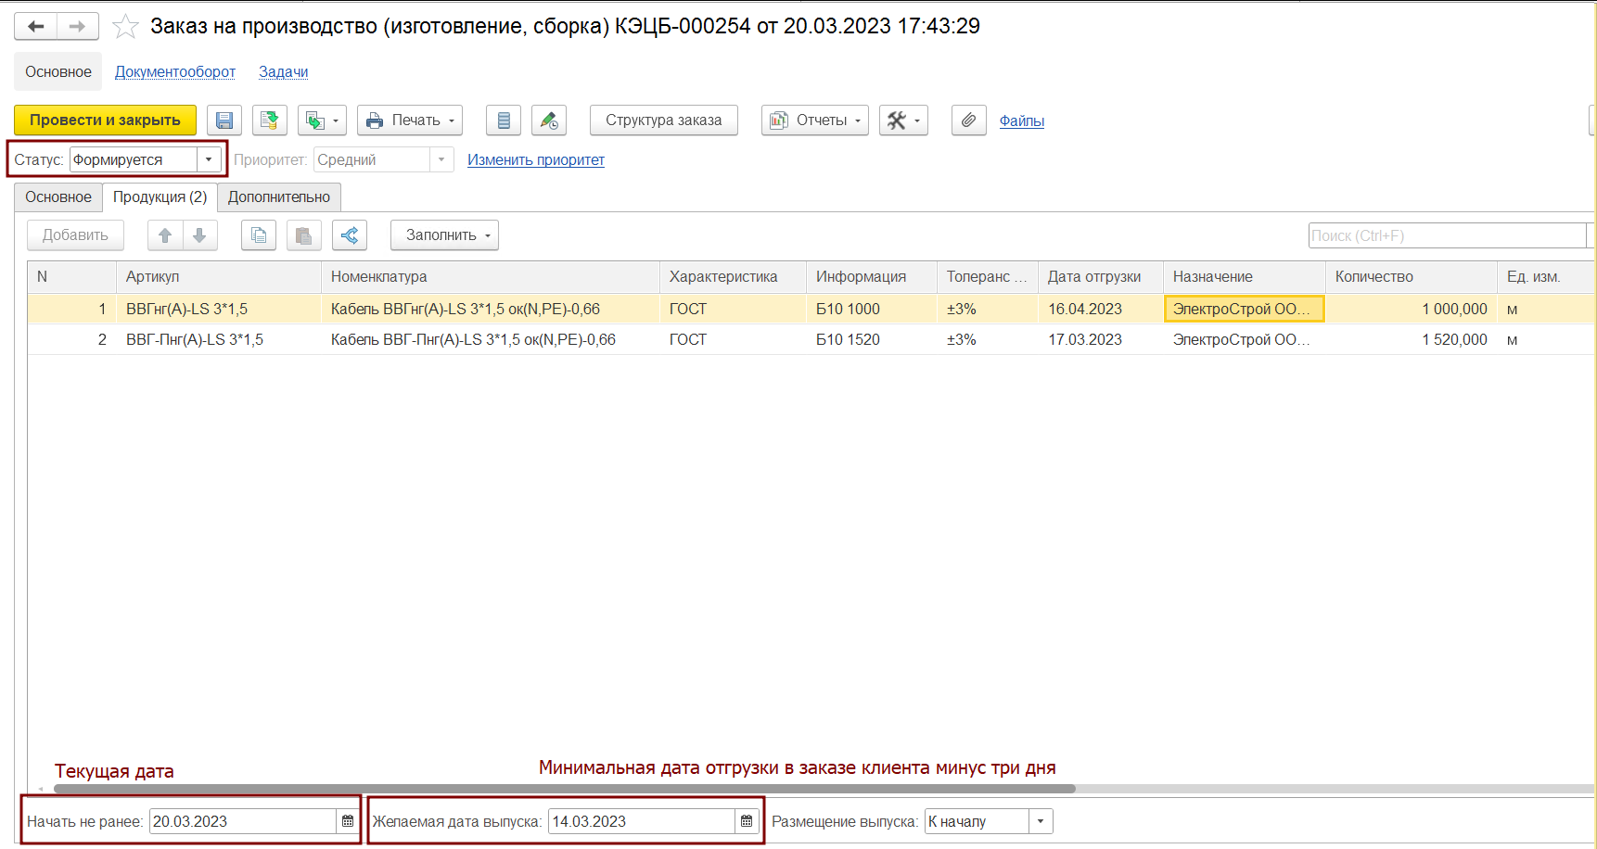Click the Поиск search field

1447,235
